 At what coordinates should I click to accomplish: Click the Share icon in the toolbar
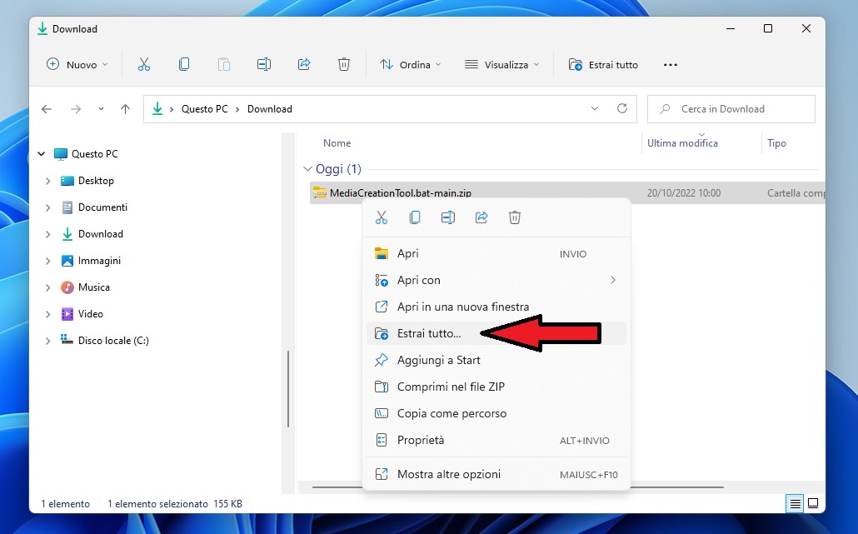304,64
